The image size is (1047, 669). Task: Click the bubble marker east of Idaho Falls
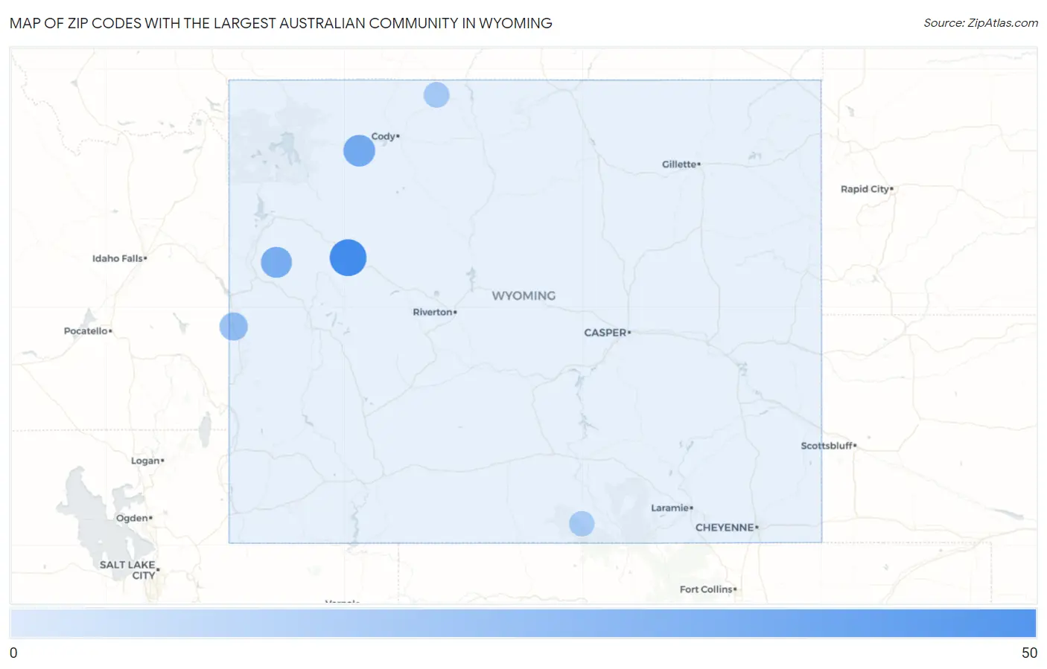[276, 262]
